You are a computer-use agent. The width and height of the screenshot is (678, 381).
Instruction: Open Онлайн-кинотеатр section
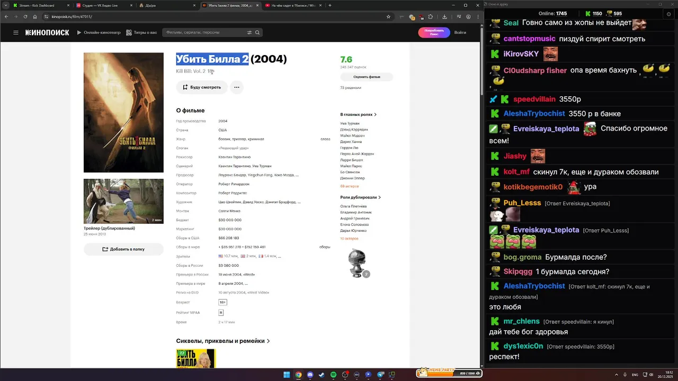pos(98,32)
